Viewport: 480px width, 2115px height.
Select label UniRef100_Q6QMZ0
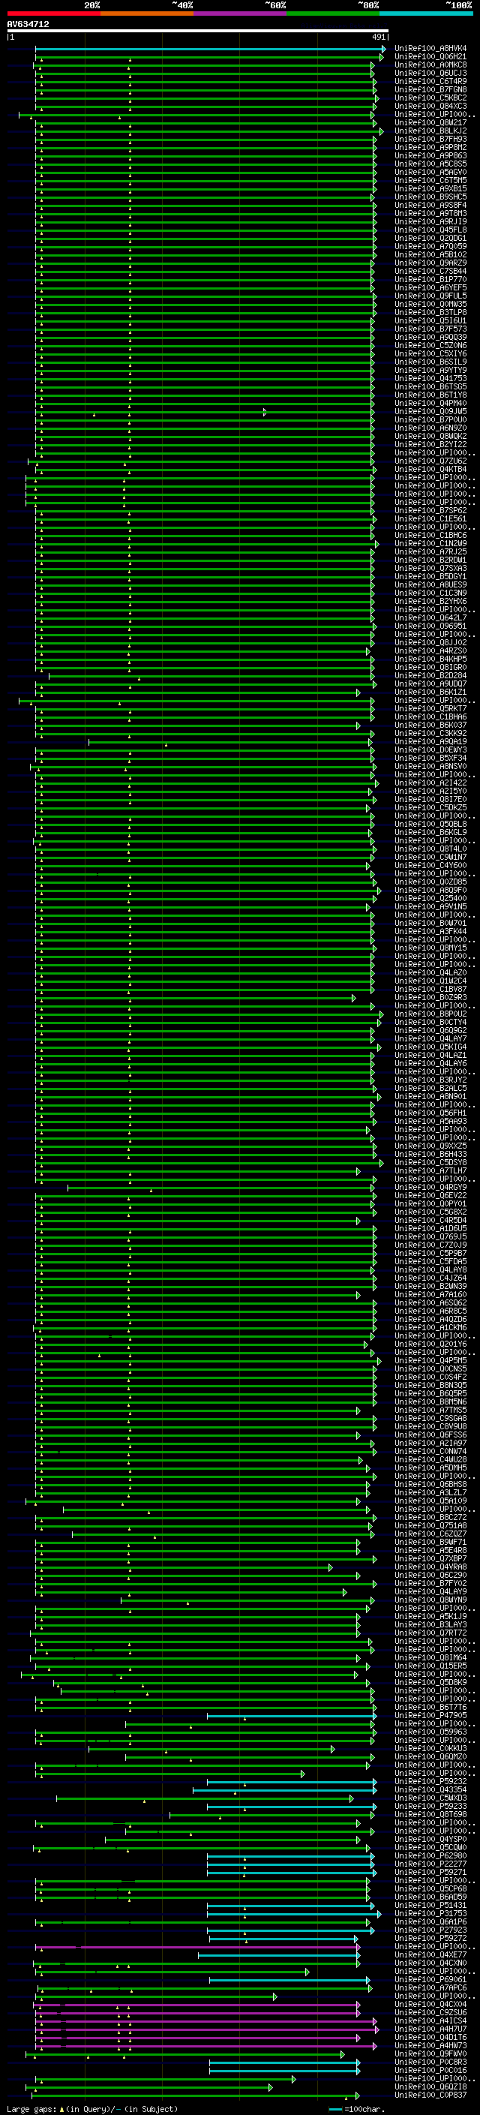430,1756
